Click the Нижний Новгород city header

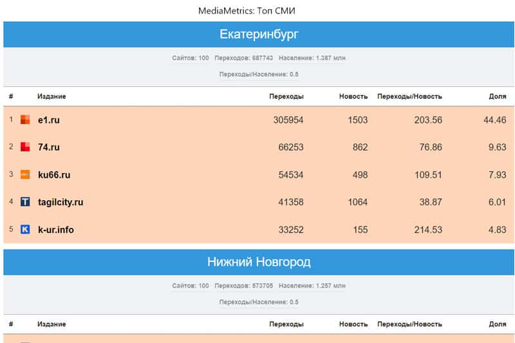tap(259, 262)
